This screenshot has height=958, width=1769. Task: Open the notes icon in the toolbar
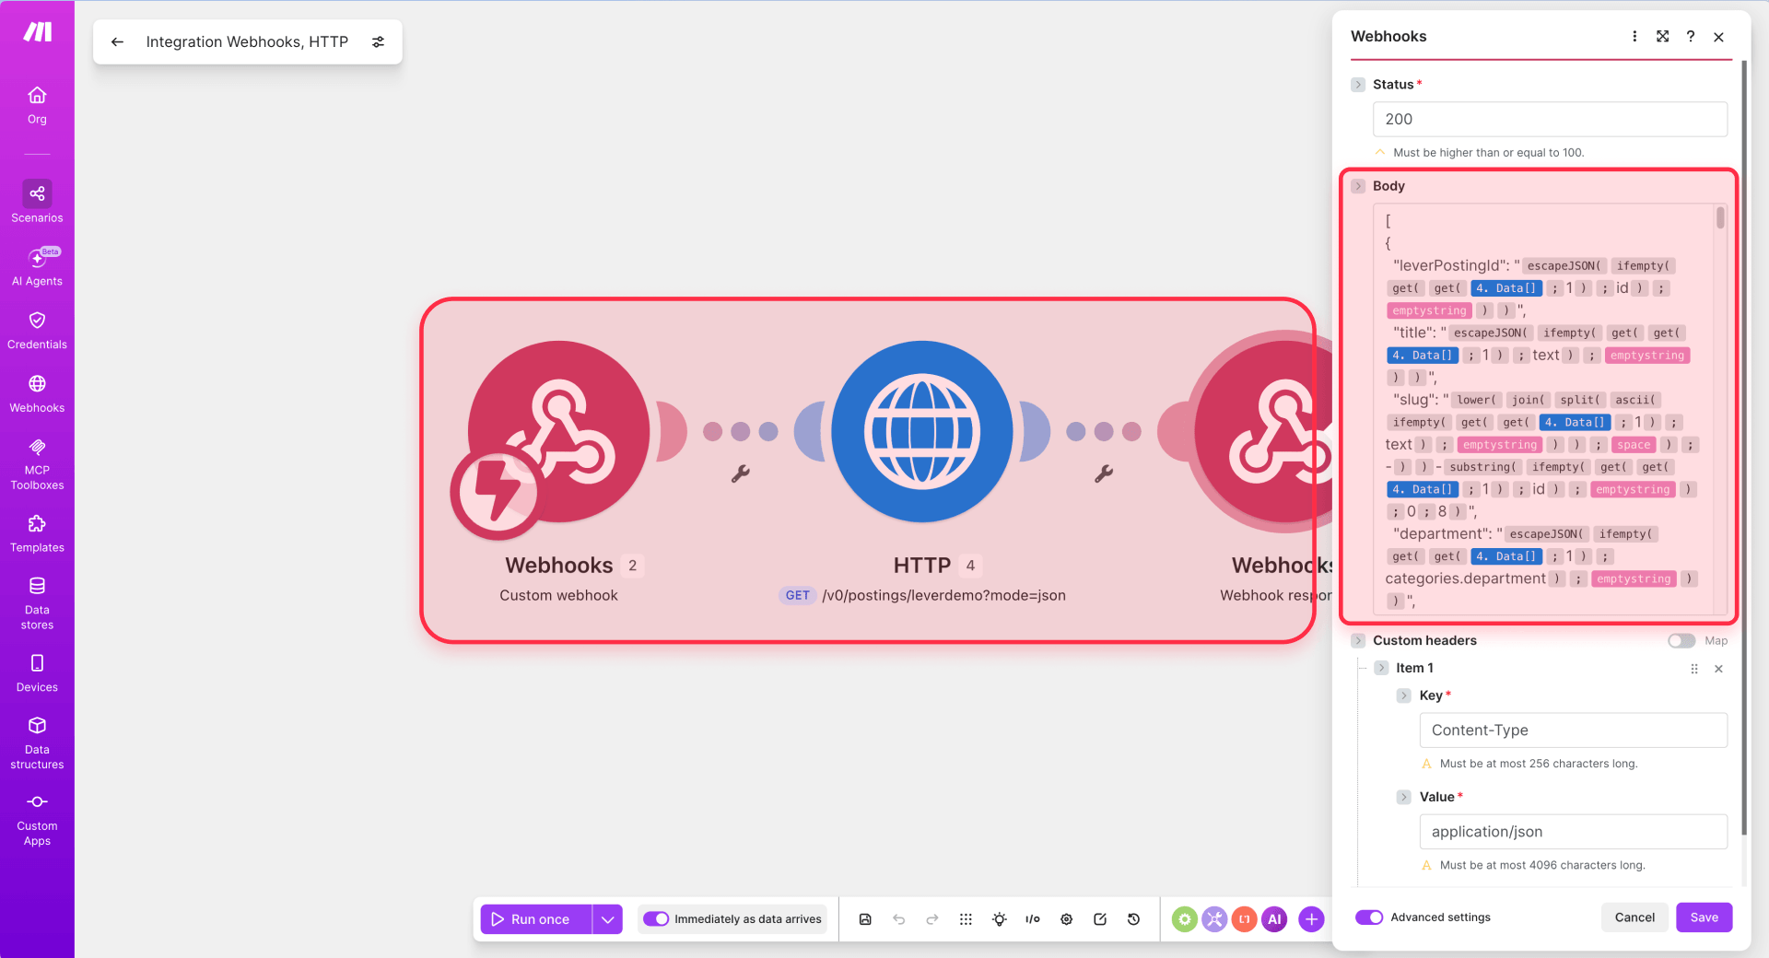(x=1100, y=918)
